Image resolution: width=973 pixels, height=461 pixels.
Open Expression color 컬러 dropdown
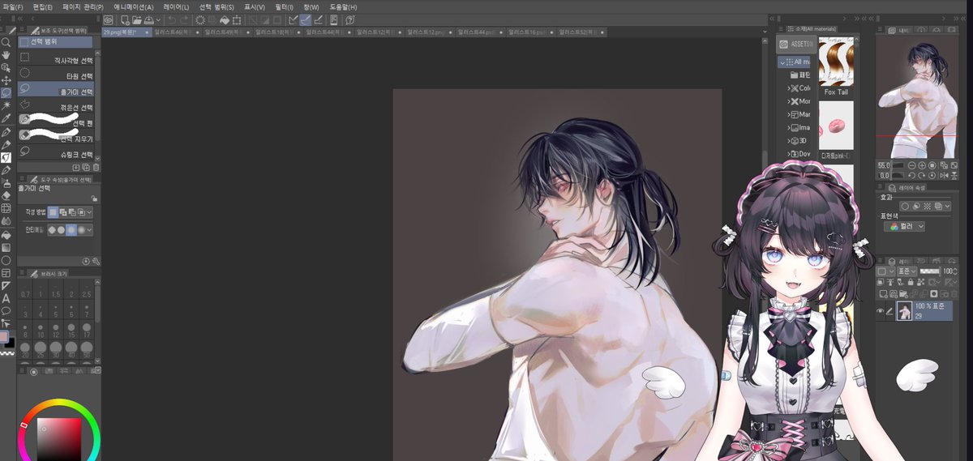pos(904,227)
